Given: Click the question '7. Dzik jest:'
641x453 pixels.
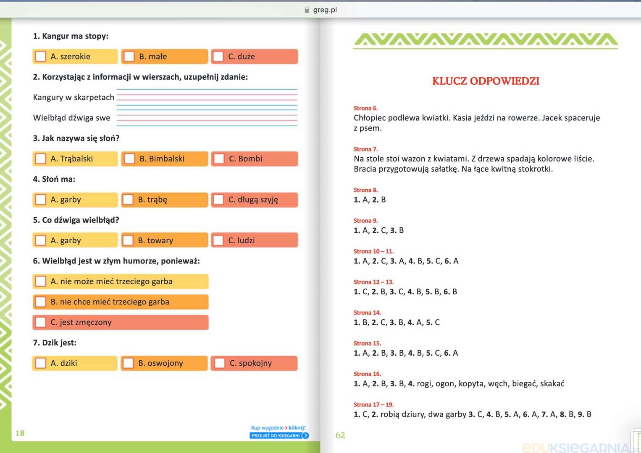Looking at the screenshot, I should point(55,343).
